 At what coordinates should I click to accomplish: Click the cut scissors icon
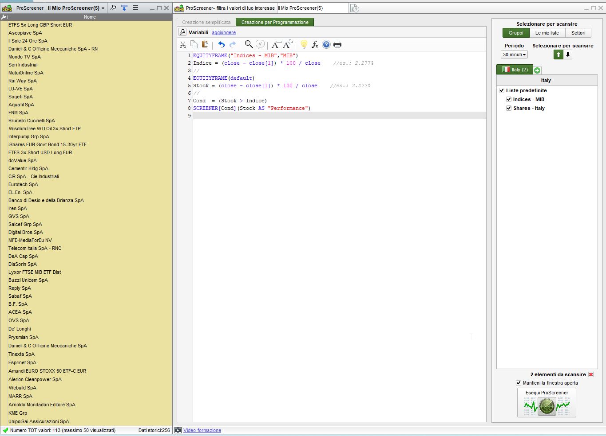click(183, 44)
